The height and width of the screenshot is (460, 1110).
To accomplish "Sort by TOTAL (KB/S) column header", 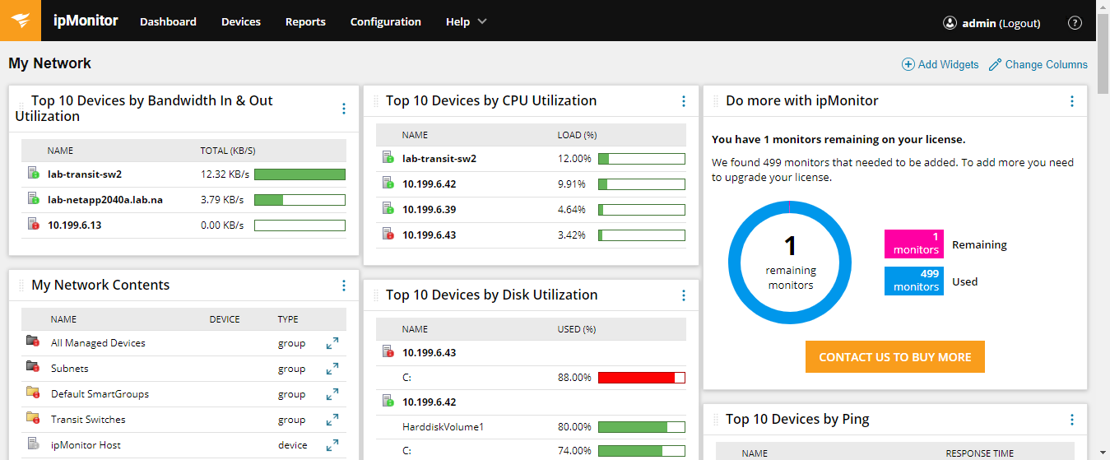I will [x=228, y=151].
